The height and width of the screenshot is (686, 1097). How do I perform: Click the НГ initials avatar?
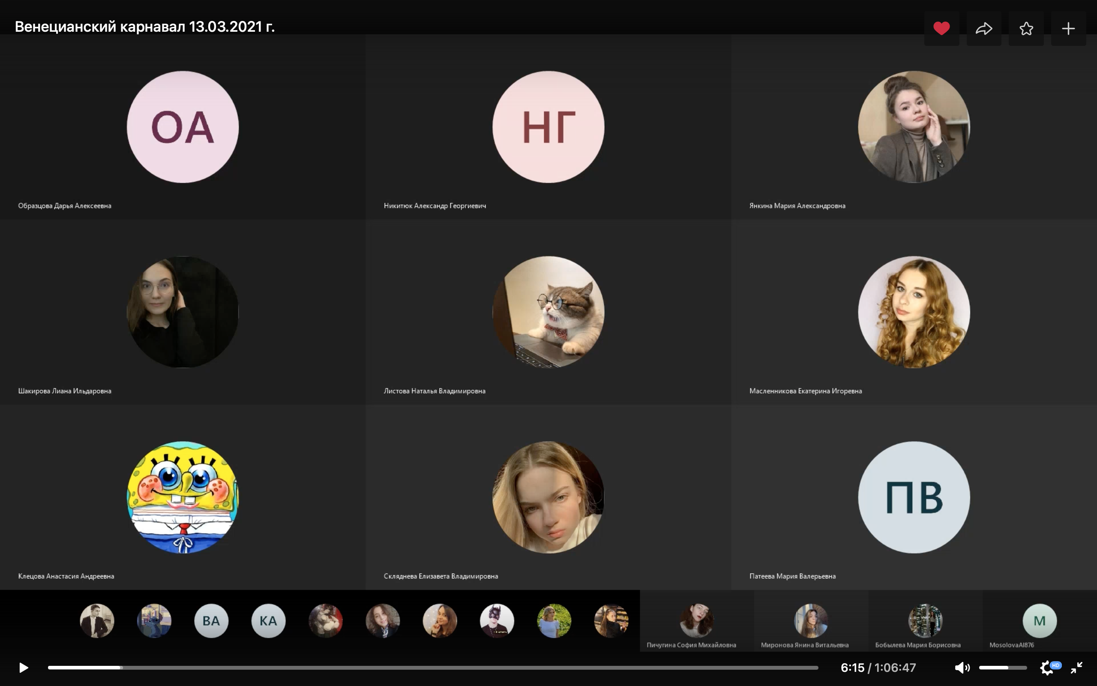point(548,127)
